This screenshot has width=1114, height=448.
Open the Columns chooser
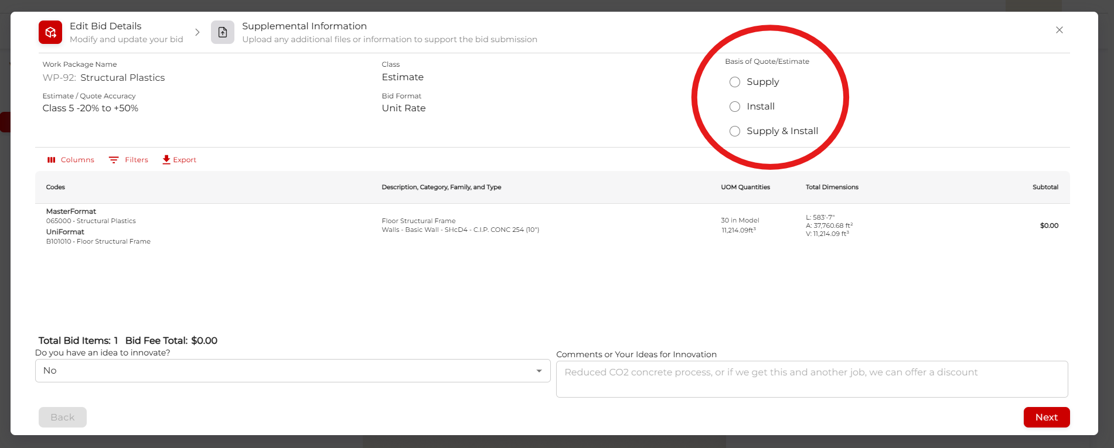click(x=70, y=160)
